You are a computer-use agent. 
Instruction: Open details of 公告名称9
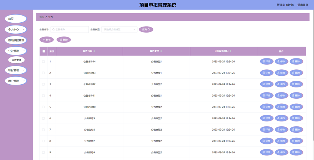[x=267, y=118]
